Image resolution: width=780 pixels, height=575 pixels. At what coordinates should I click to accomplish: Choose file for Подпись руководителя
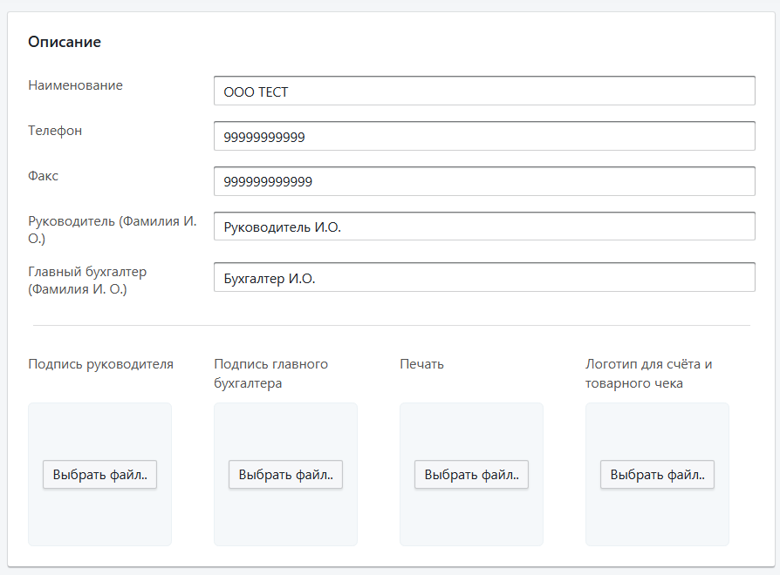pyautogui.click(x=99, y=475)
